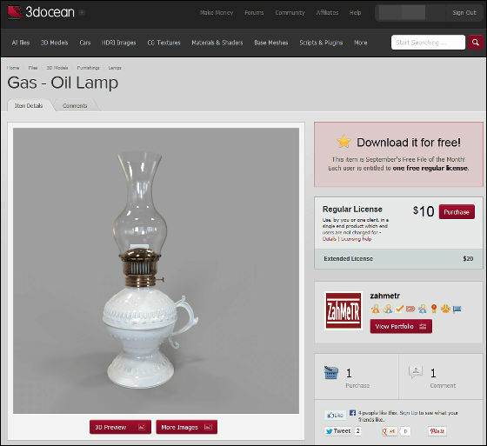
Task: Click the Pin it Pinterest button
Action: (437, 431)
